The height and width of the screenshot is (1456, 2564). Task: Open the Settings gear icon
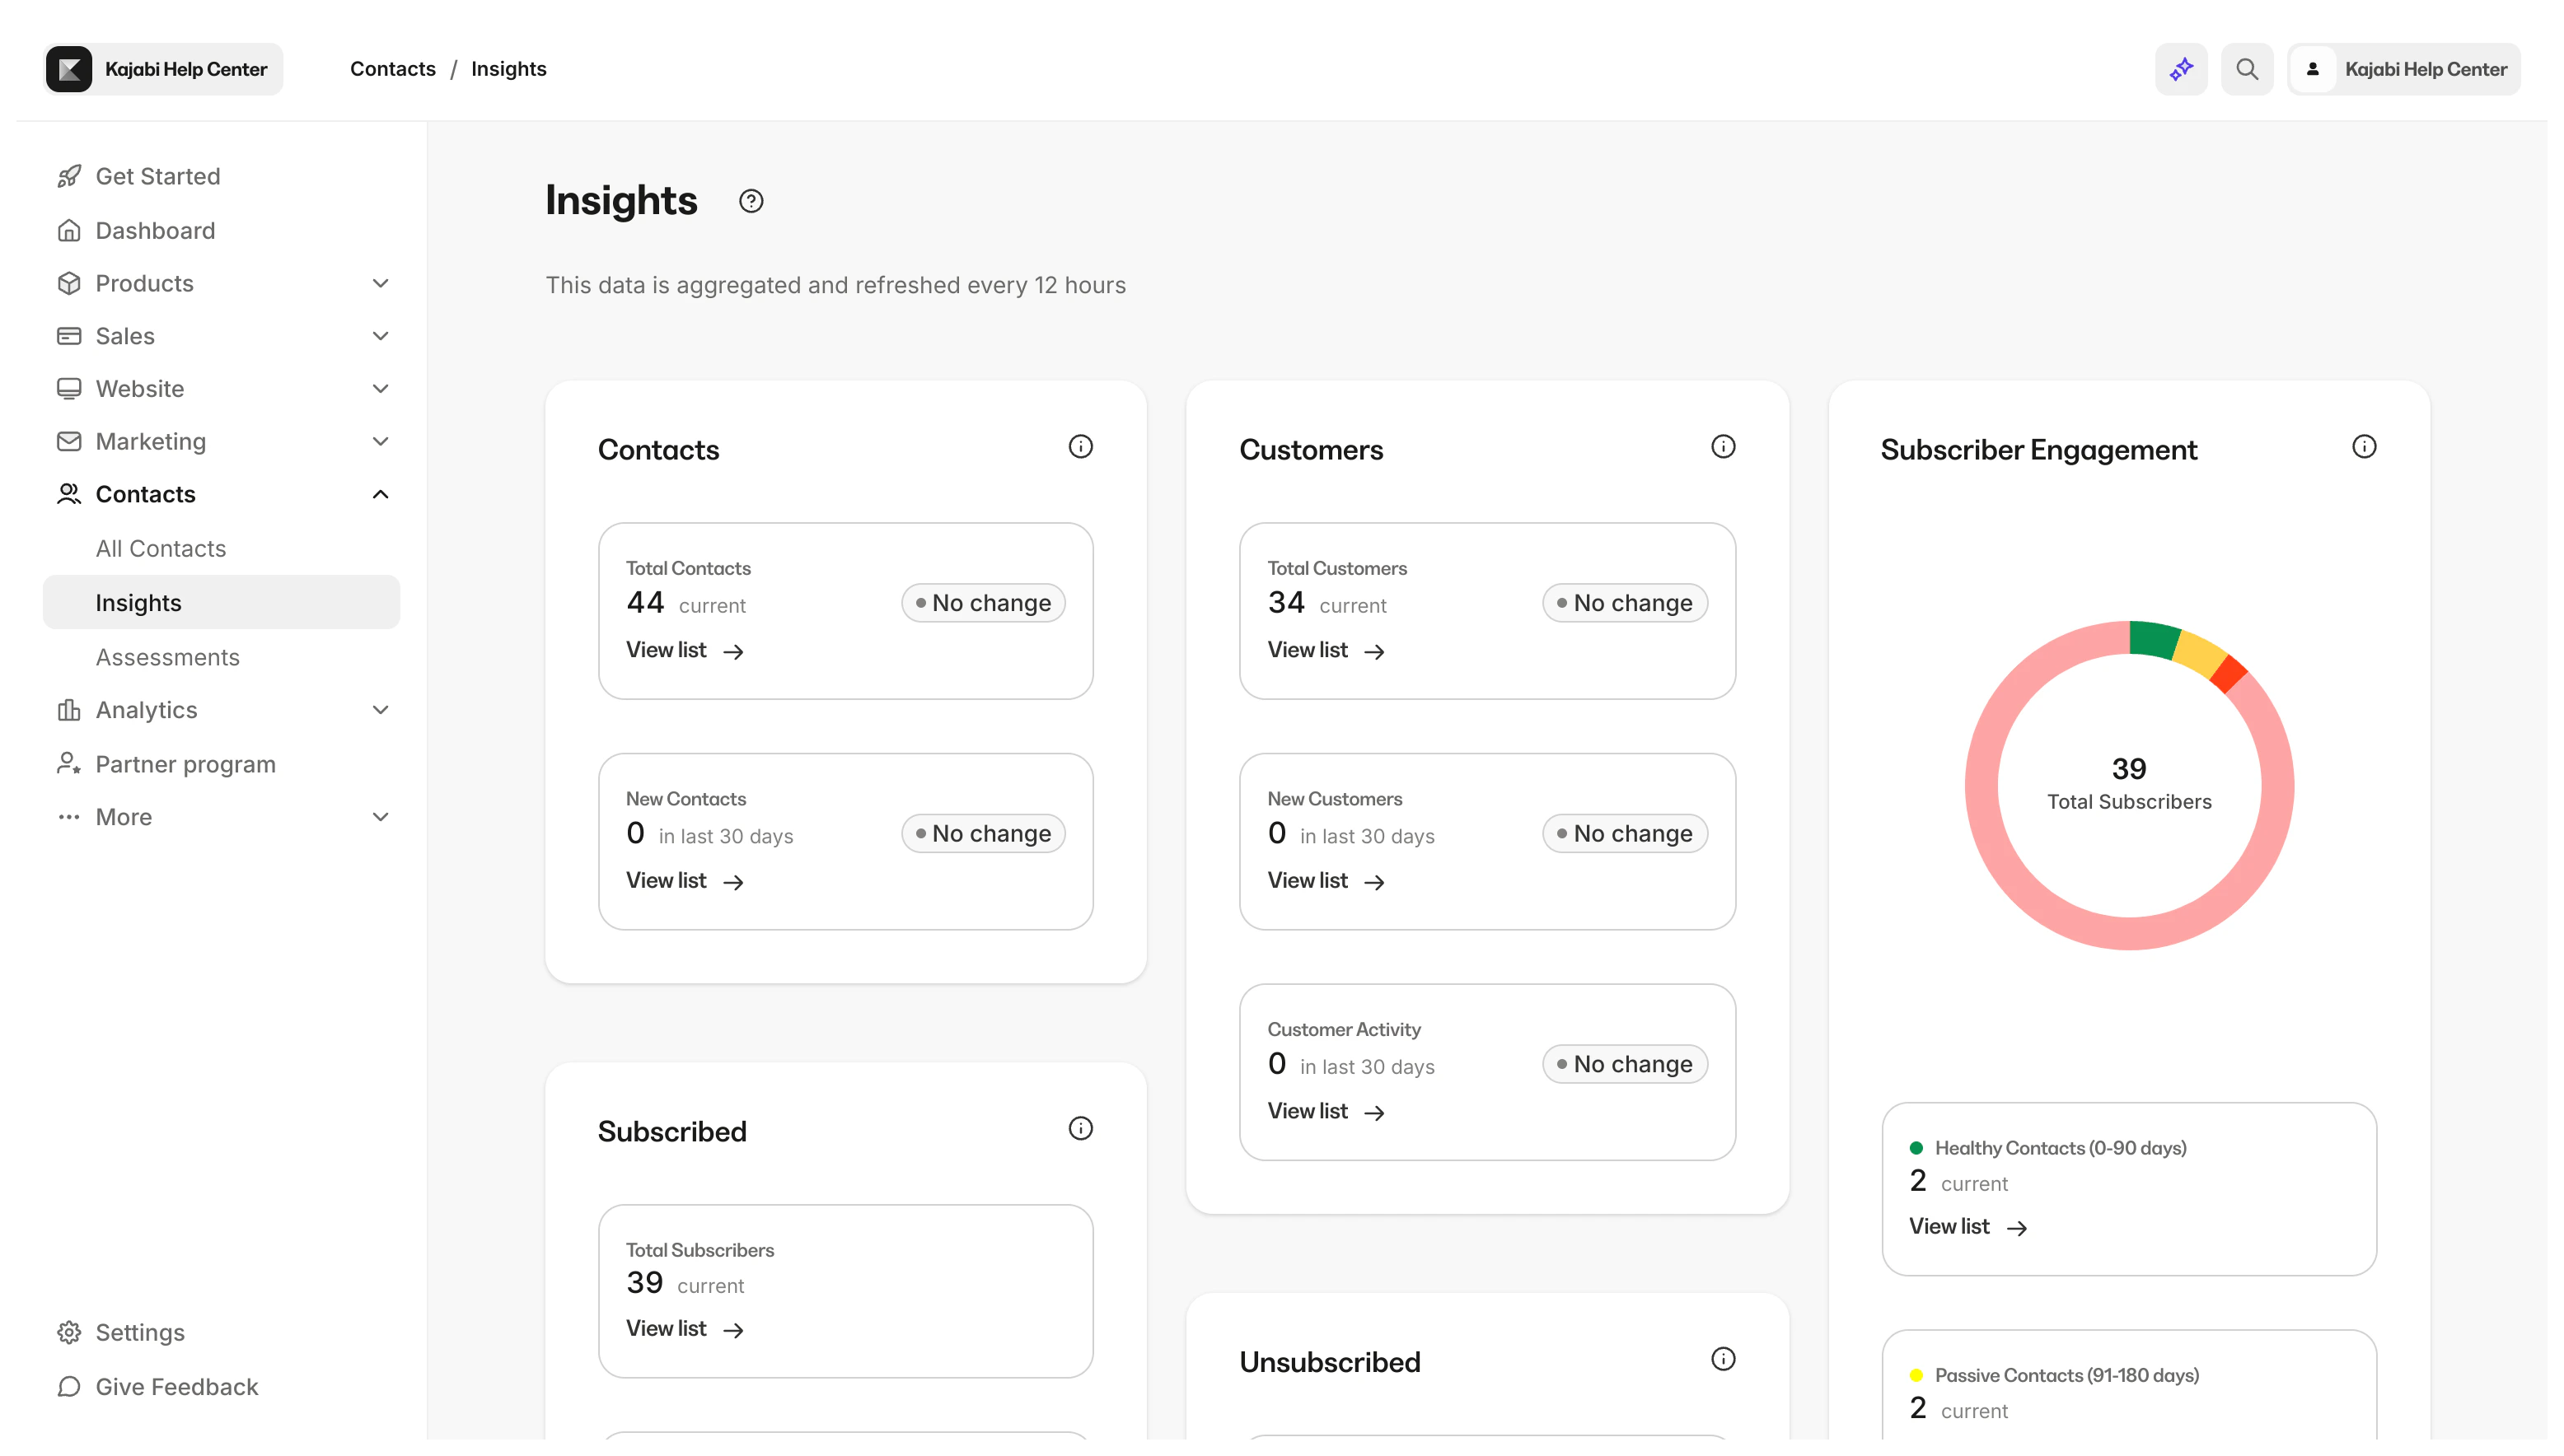(68, 1332)
